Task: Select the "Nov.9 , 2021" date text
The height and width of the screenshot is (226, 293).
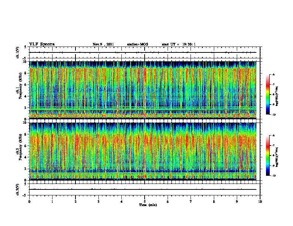Action: point(103,44)
